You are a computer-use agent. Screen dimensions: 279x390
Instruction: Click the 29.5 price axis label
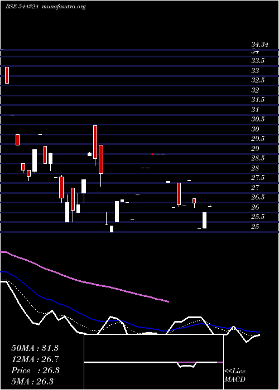pyautogui.click(x=258, y=139)
